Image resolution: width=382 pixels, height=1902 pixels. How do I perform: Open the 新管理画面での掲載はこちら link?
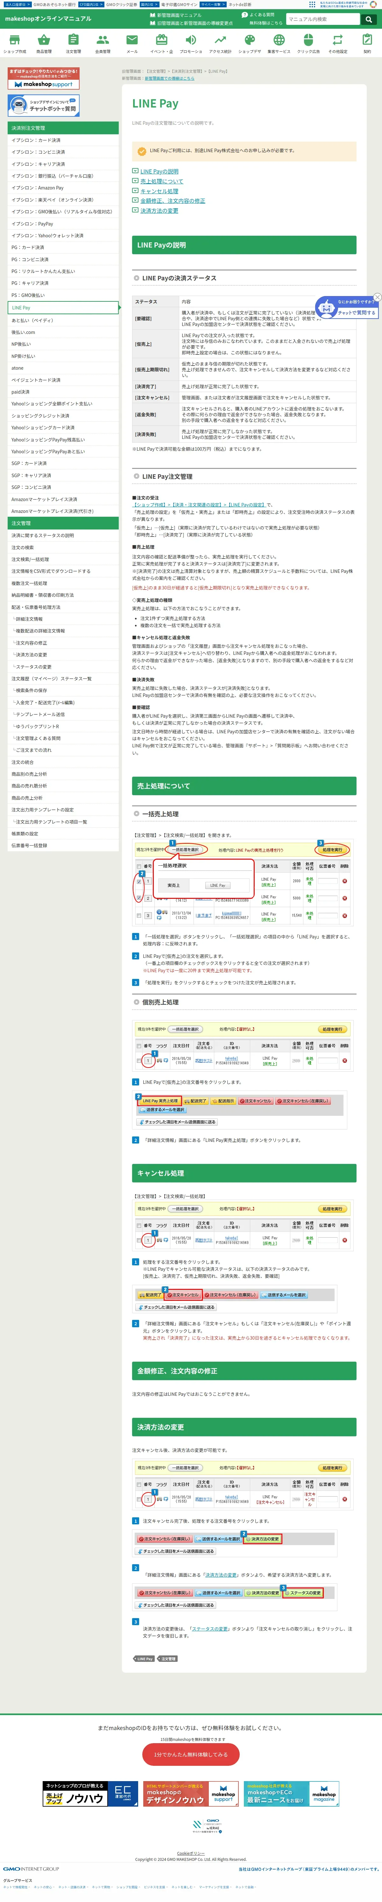170,78
